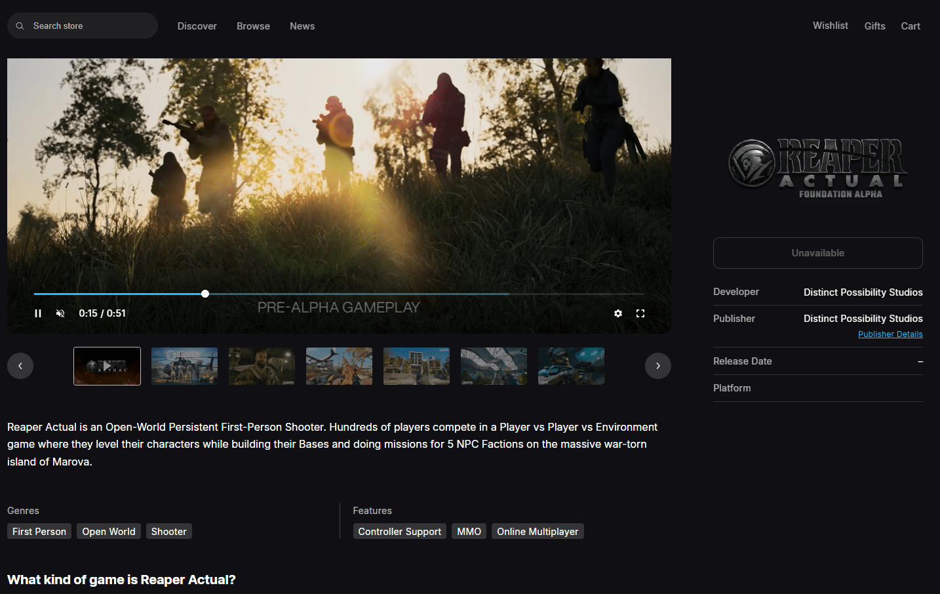Select the first trailer video thumbnail
940x594 pixels.
point(107,366)
